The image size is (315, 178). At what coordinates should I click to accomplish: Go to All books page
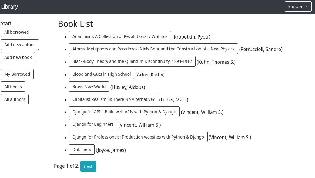pos(13,87)
